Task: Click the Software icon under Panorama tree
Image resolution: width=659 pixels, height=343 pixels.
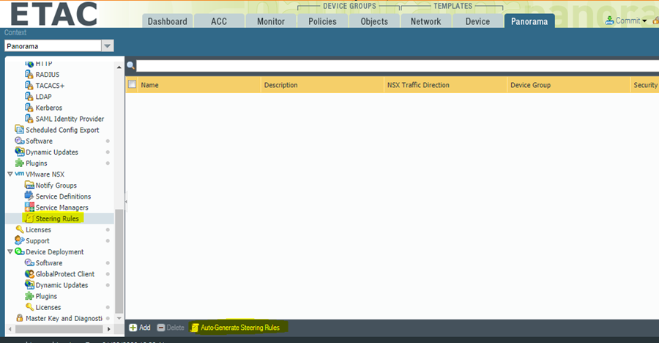Action: (x=19, y=141)
